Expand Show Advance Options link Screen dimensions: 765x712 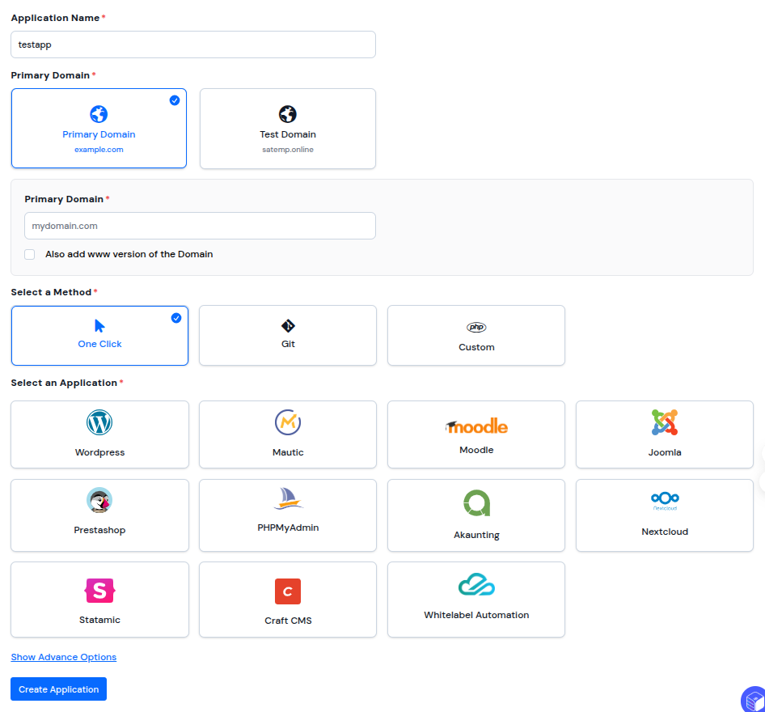(x=63, y=657)
